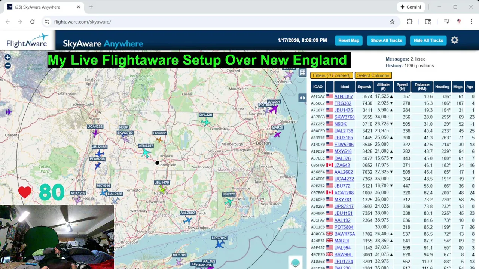Image resolution: width=479 pixels, height=269 pixels.
Task: Open the Filters (0 Enabled) panel
Action: (x=332, y=75)
